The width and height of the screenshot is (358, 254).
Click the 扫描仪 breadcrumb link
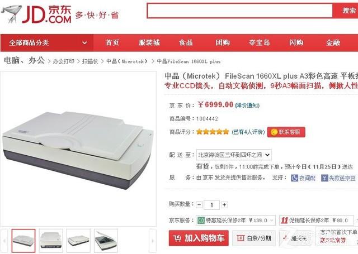pos(90,61)
